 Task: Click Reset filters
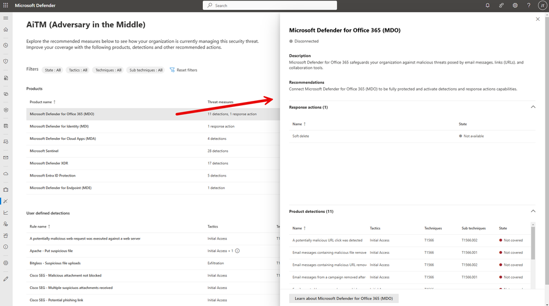click(184, 70)
